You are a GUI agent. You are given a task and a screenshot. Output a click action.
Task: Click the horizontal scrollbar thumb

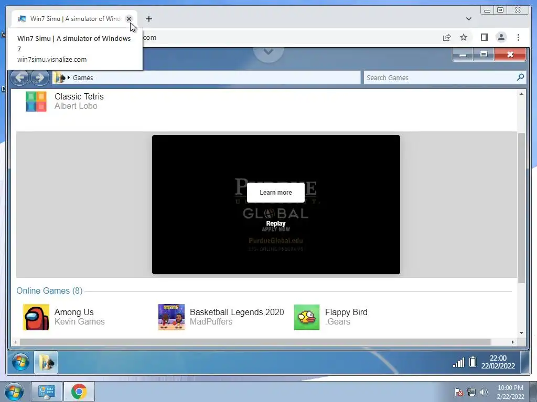(x=255, y=342)
